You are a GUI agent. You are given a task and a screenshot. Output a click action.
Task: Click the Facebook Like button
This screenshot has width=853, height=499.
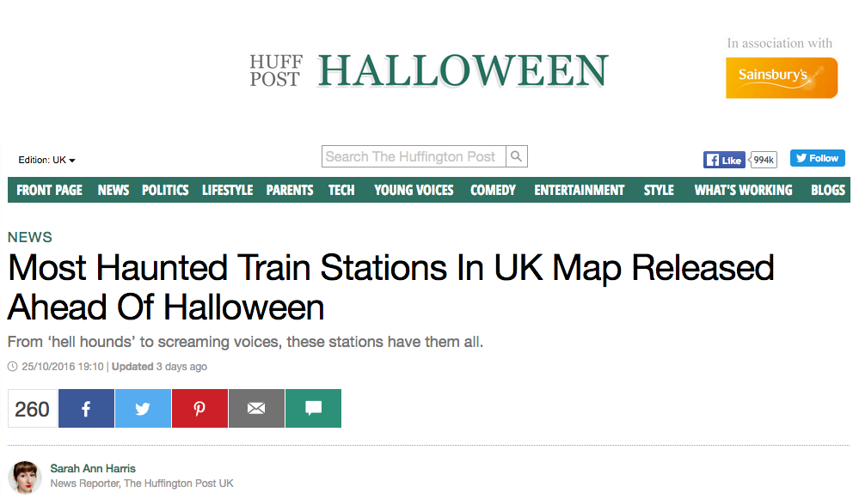(724, 160)
